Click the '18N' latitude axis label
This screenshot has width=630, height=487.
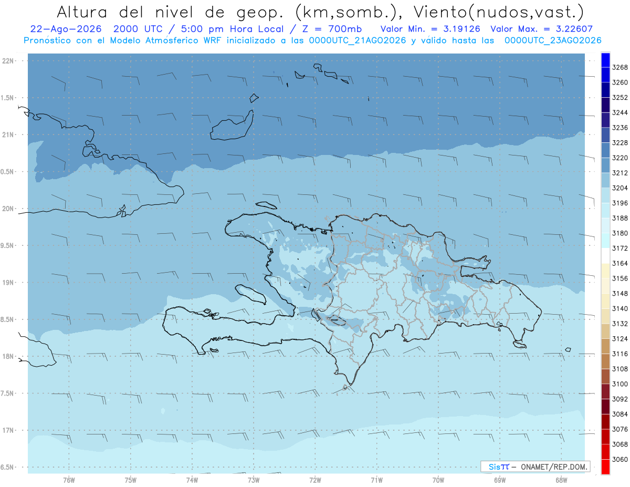pos(8,357)
